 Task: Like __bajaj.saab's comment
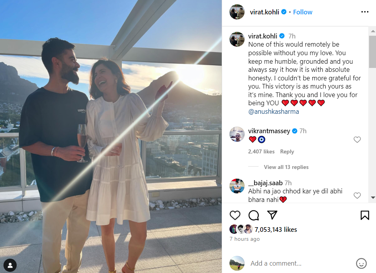click(357, 195)
